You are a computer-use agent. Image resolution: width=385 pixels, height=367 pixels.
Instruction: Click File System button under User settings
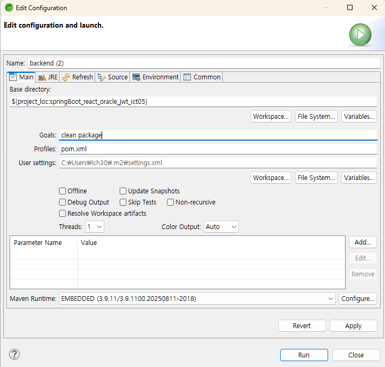coord(316,177)
